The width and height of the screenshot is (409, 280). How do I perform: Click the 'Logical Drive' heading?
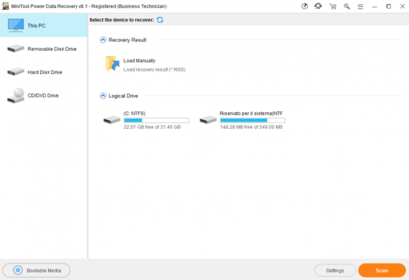pyautogui.click(x=123, y=96)
